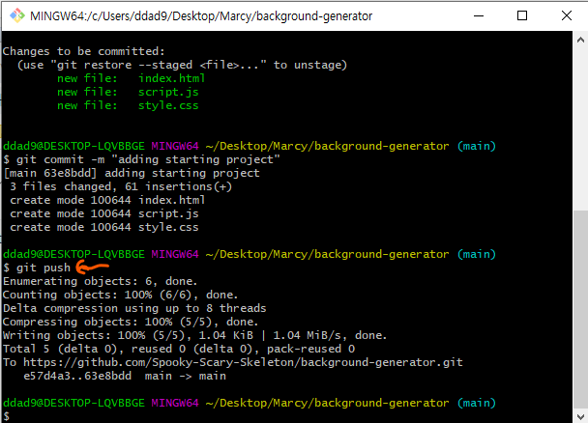Click the git commit -m command line
The height and width of the screenshot is (423, 588).
(x=141, y=159)
